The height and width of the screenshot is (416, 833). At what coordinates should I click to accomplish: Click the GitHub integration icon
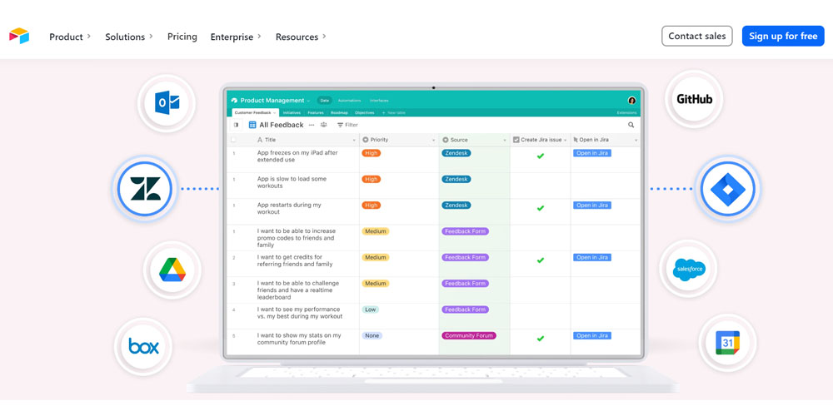click(x=695, y=99)
